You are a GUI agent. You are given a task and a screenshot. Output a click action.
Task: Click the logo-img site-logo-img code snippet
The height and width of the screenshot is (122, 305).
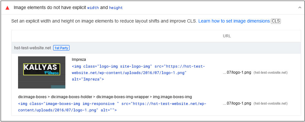pyautogui.click(x=138, y=73)
